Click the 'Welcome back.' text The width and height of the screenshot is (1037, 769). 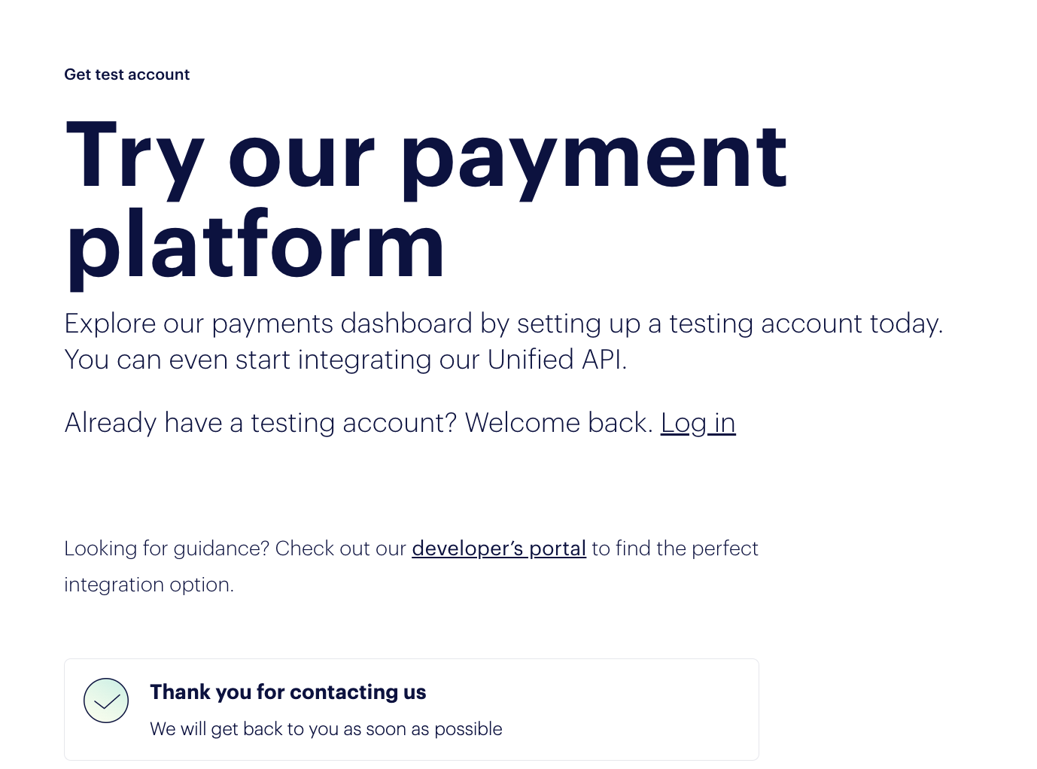558,423
